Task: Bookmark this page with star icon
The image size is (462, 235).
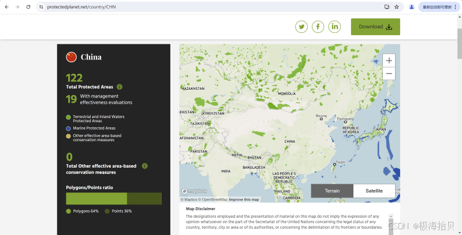Action: [397, 7]
